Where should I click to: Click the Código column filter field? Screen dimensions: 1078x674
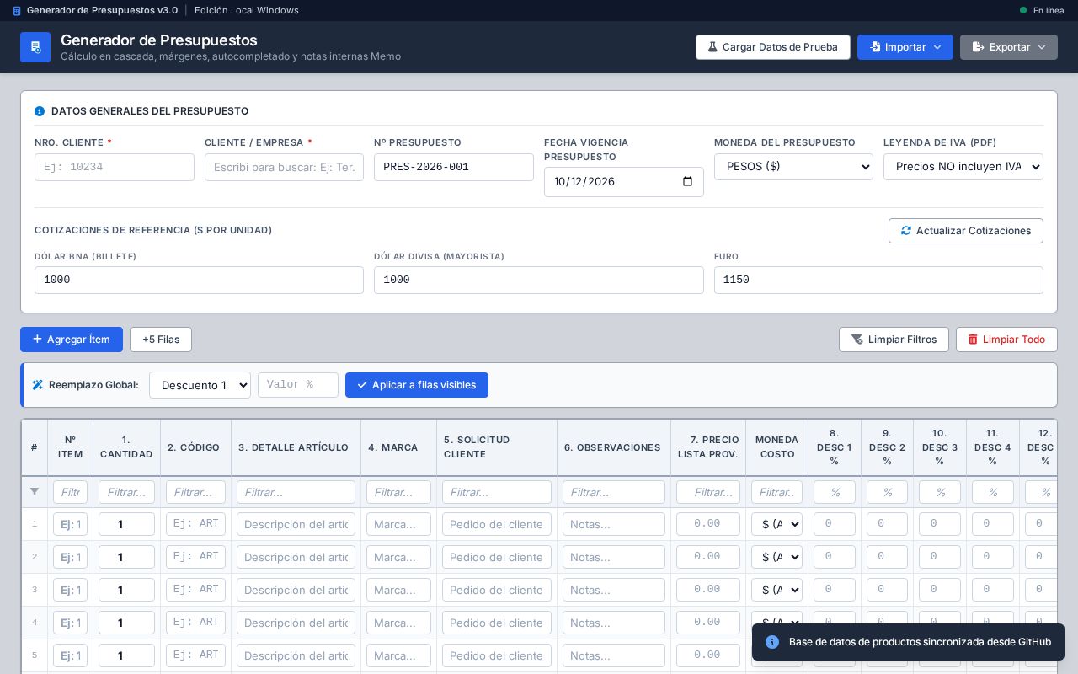[195, 492]
